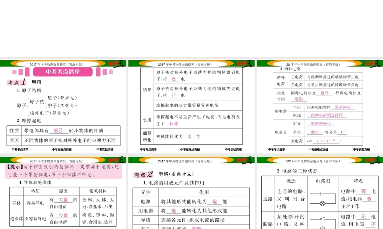
Task: Click 中考重难点突破 footer link on 结果 table slide
Action: tap(190, 149)
